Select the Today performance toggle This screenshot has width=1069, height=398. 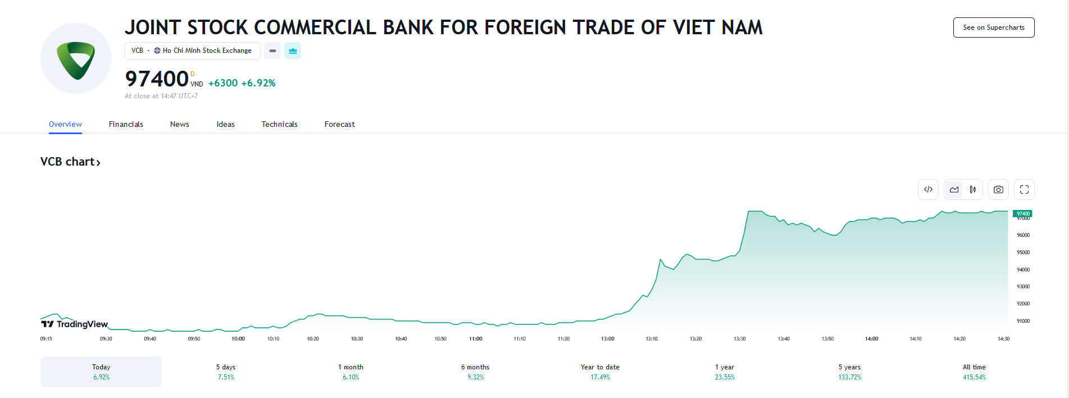pos(101,372)
